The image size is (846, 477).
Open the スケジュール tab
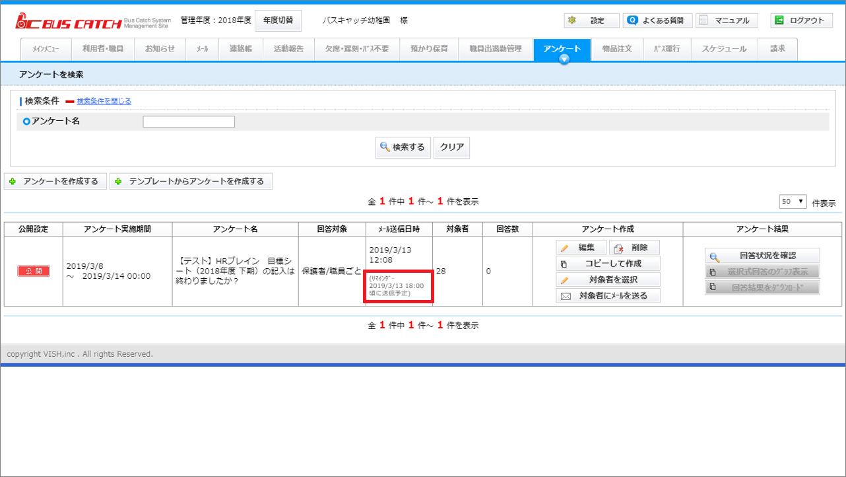724,49
